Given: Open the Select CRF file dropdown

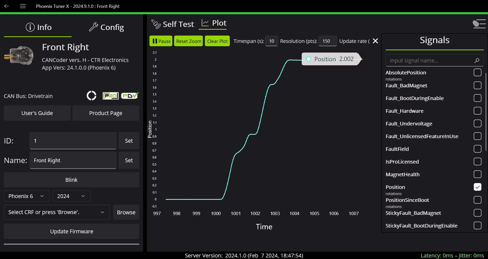Looking at the screenshot, I should (57, 212).
